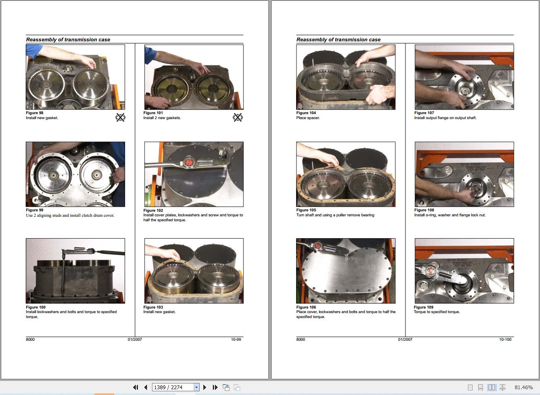Click the caption 'Install output flange on output shaft.'
The height and width of the screenshot is (395, 540).
pyautogui.click(x=446, y=118)
